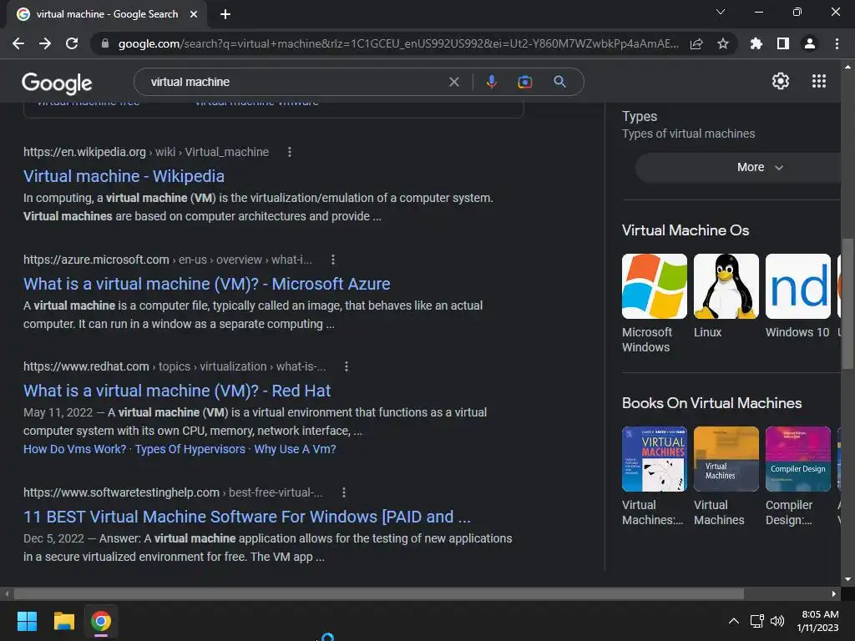This screenshot has height=641, width=855.
Task: Open the Chrome profile avatar
Action: click(810, 43)
